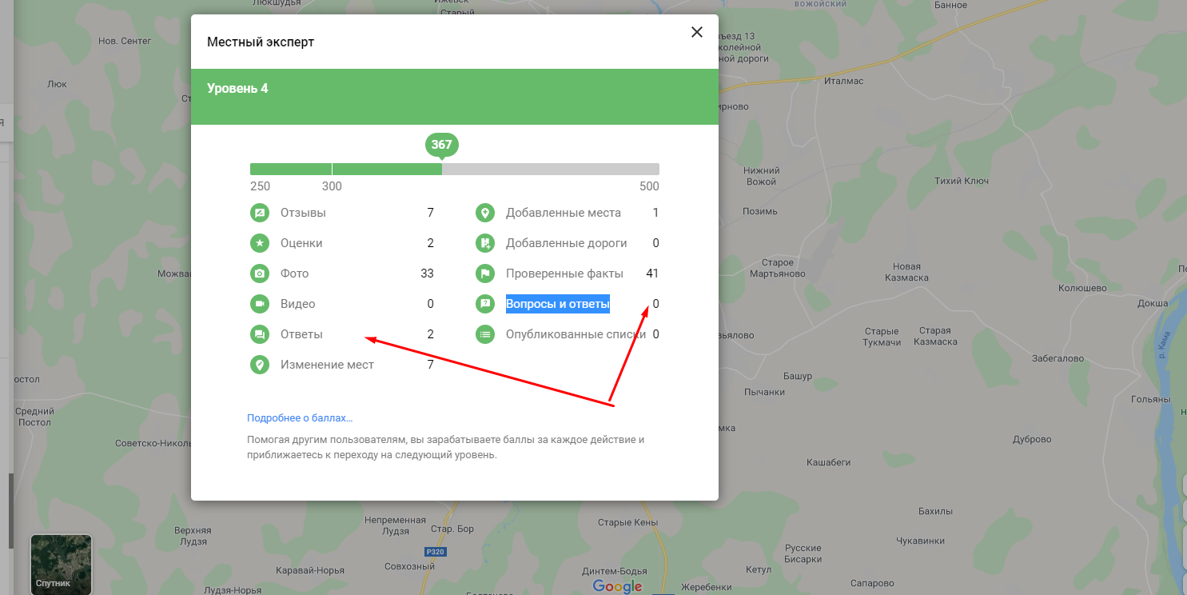Switch to Спутник satellite view thumbnail
Screen dimensions: 1187x595
[61, 565]
